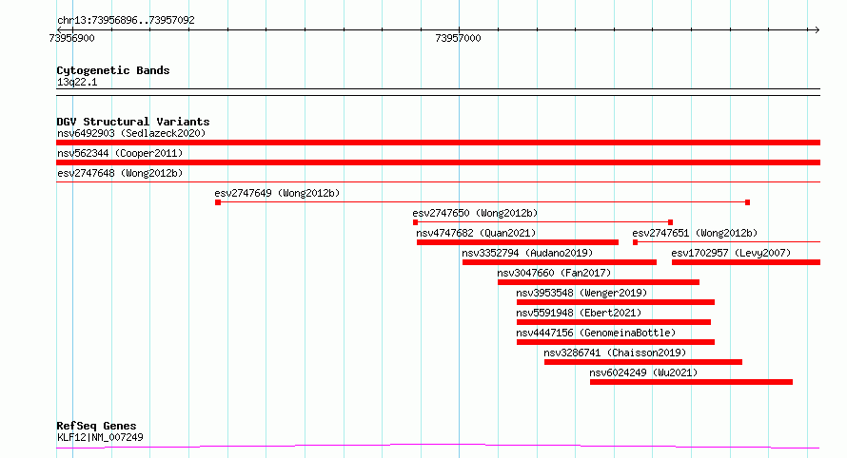Open the nsv5591948 (Ebert2021) label
Screen dimensions: 847x458
579,313
